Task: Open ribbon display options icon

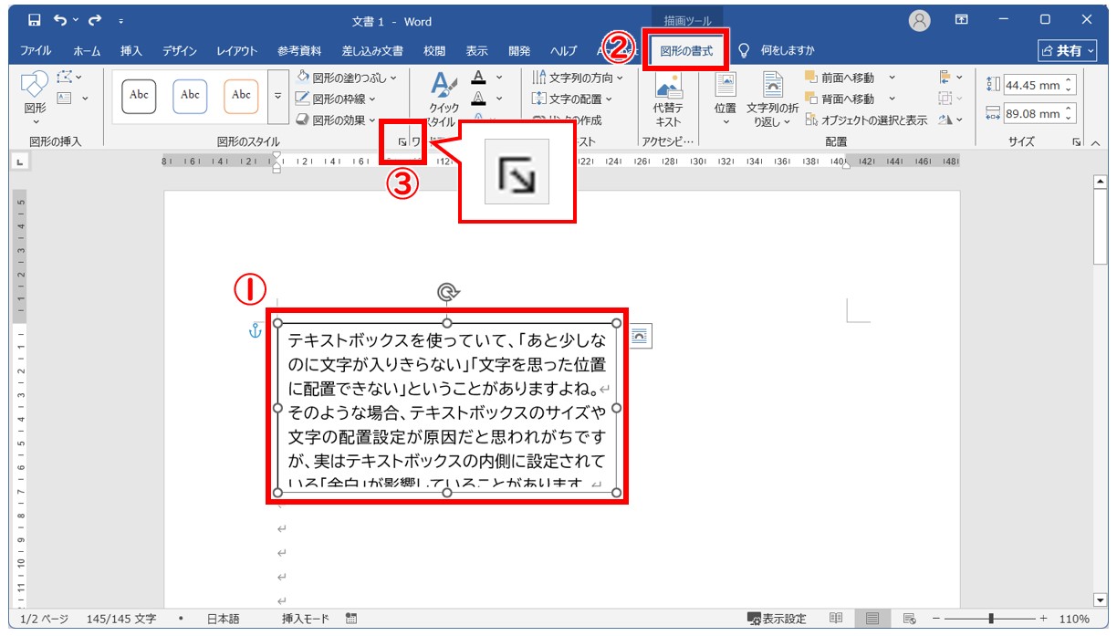Action: [962, 20]
